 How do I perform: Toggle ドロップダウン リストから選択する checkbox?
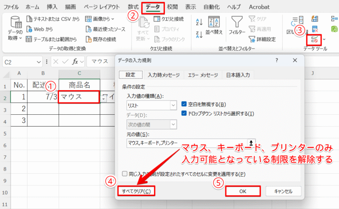184,113
